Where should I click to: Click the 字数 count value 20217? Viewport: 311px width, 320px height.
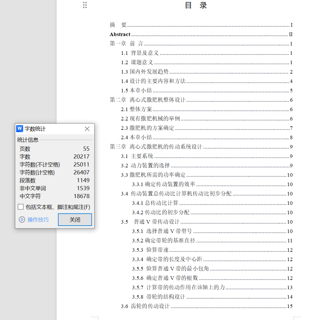click(x=82, y=157)
